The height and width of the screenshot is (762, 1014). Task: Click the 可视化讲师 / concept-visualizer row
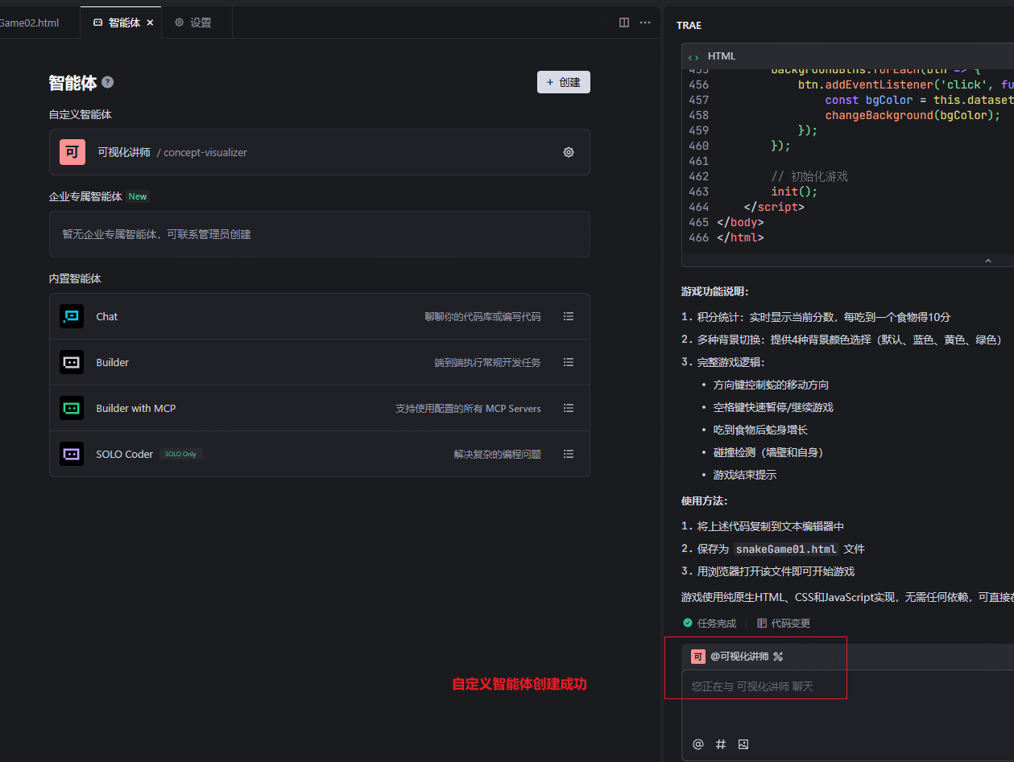click(x=320, y=152)
